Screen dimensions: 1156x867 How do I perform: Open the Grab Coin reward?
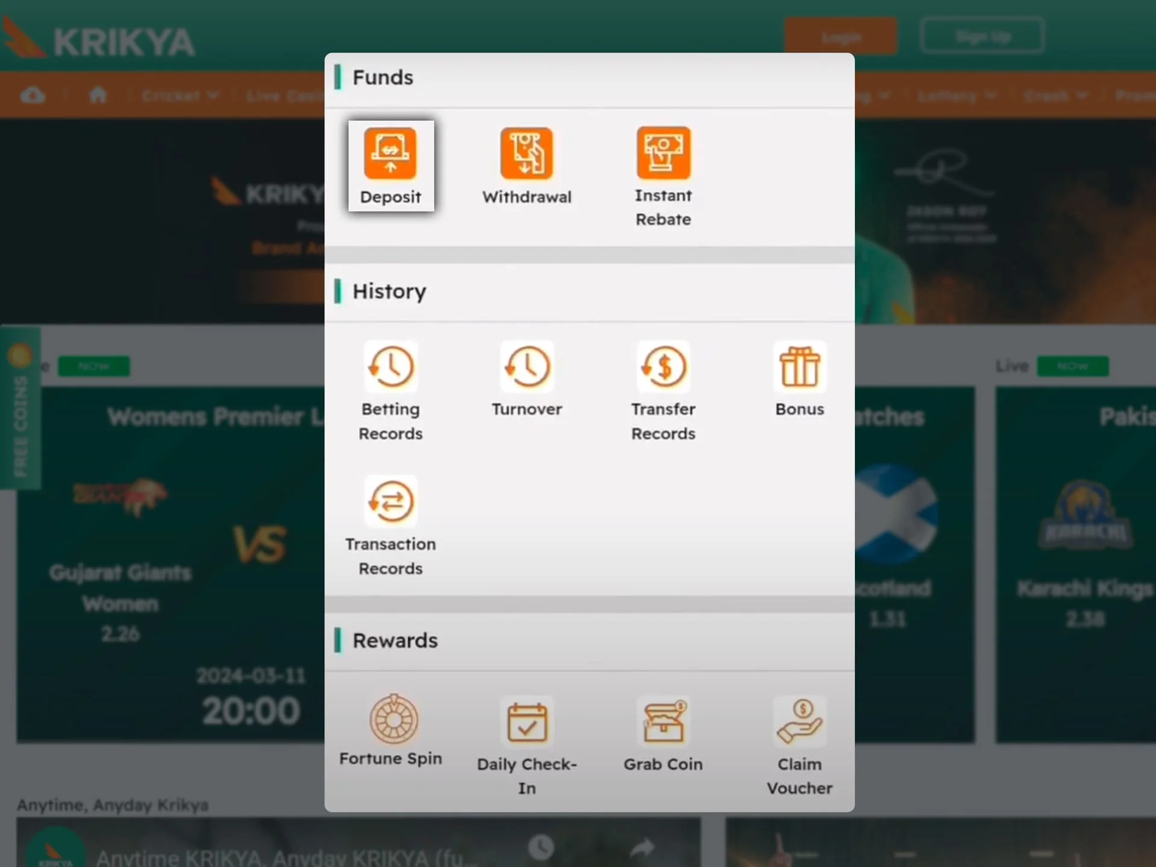point(663,735)
